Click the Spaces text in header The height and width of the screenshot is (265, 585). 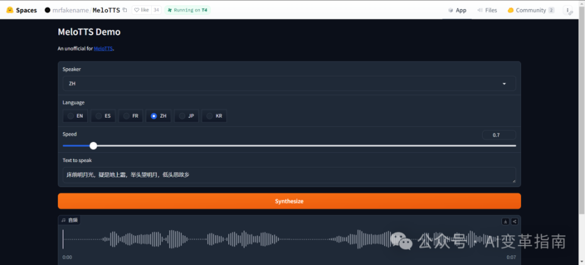click(26, 10)
